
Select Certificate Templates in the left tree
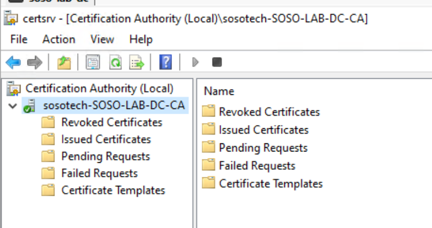[113, 190]
